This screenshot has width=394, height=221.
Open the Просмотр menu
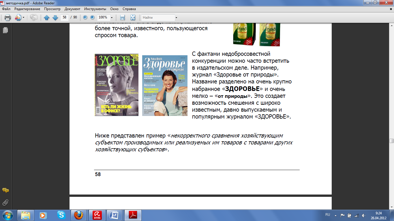(52, 9)
